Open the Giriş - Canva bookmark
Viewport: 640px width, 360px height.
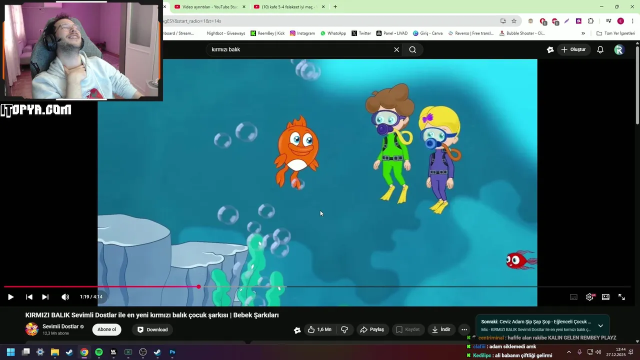coord(427,33)
